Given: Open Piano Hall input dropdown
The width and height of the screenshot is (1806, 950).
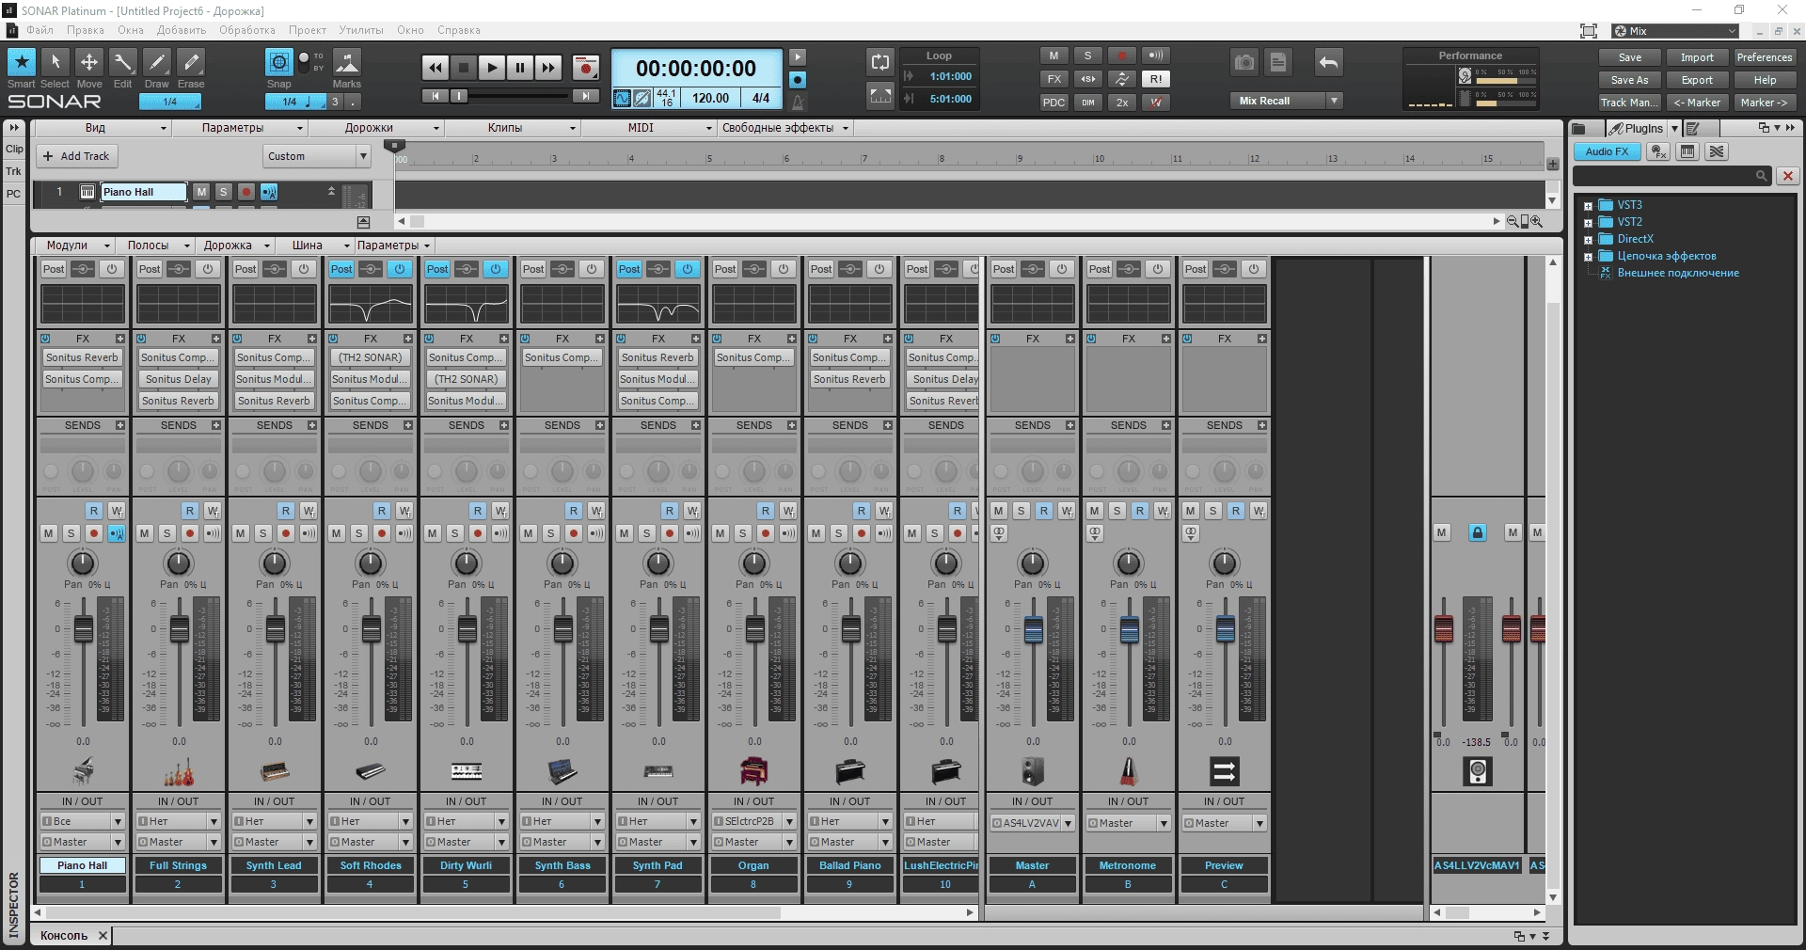Looking at the screenshot, I should click(x=119, y=821).
